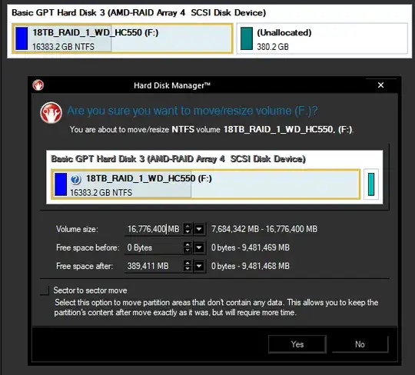
Task: Select blue partition swatch in main disk map
Action: point(22,38)
